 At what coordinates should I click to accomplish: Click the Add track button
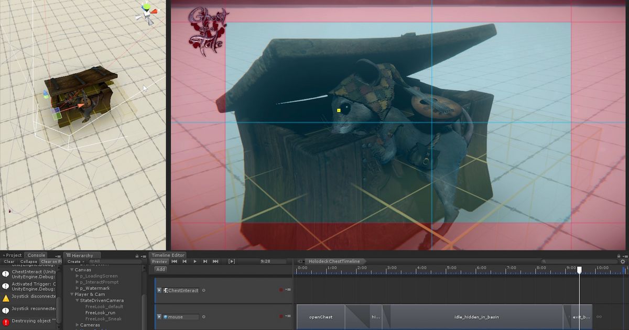point(160,269)
